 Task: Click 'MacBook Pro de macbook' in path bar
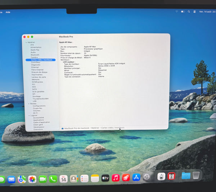coord(77,128)
